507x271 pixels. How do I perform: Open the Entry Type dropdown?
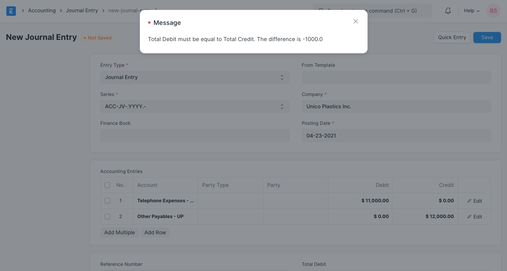tap(195, 77)
